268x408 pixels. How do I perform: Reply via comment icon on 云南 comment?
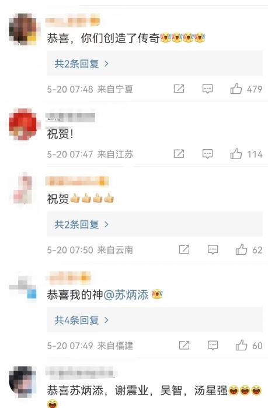[x=213, y=250]
